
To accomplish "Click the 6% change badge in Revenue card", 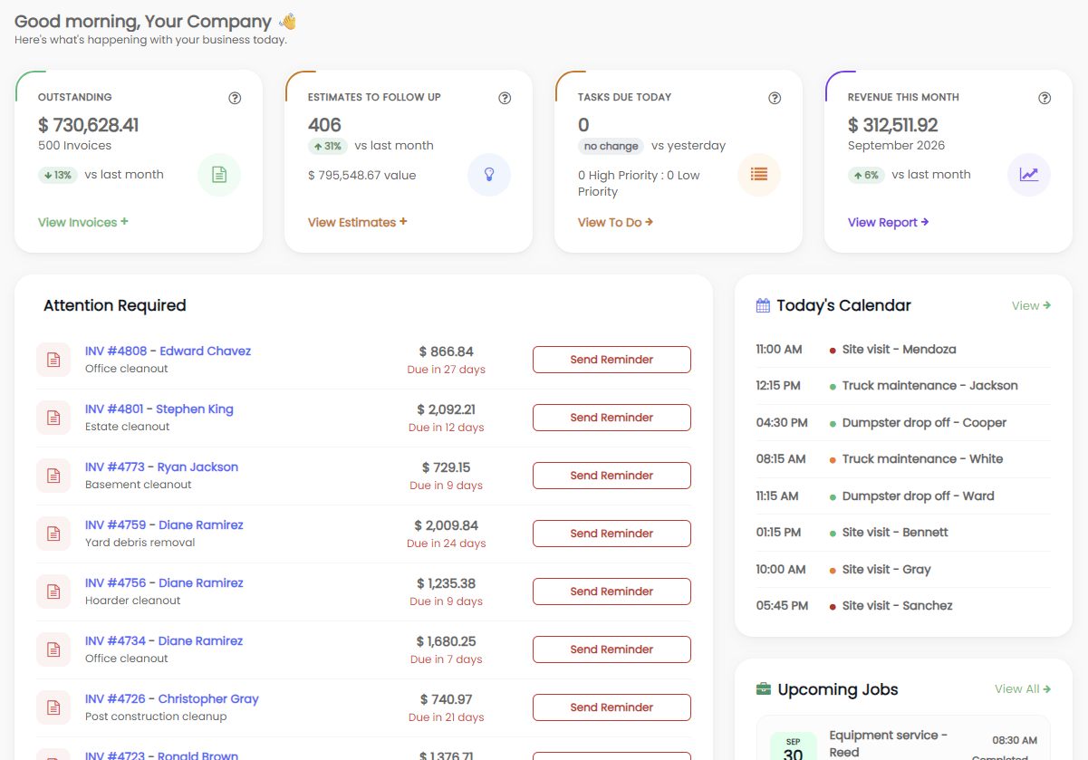I will [x=867, y=175].
